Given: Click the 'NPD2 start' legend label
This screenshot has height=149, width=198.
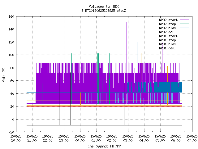Looking at the screenshot, I should click(x=168, y=20).
